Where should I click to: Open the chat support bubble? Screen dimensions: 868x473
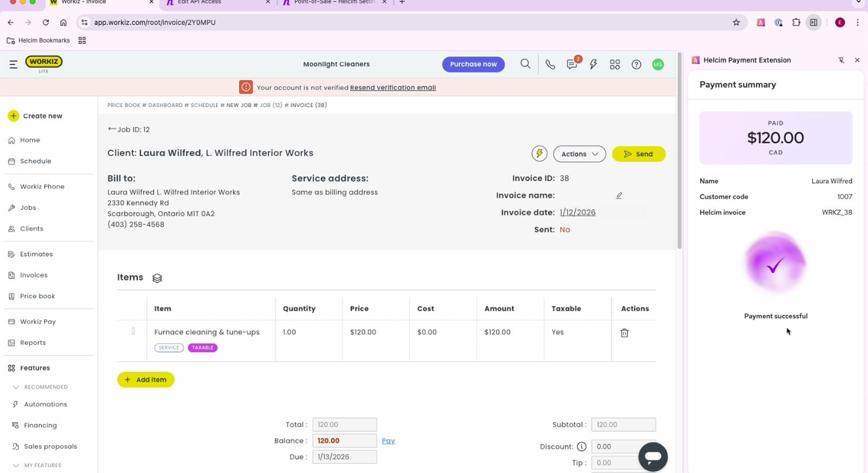click(653, 457)
